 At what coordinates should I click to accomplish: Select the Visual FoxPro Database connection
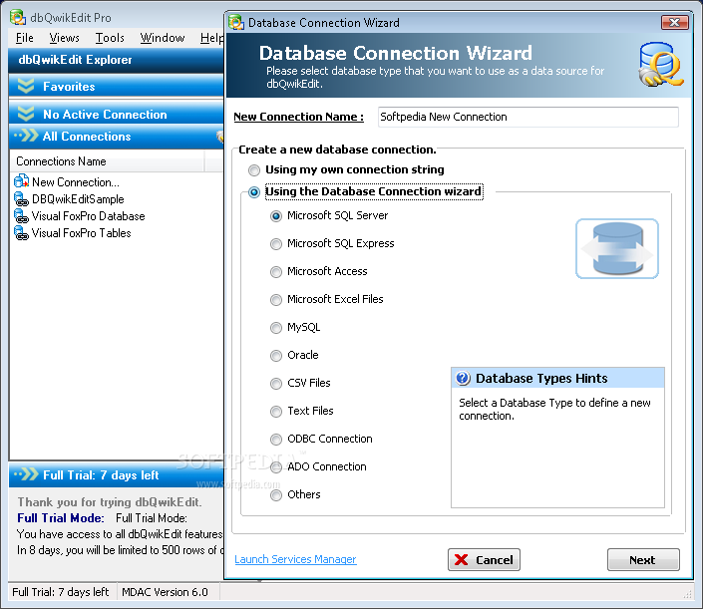pos(88,216)
